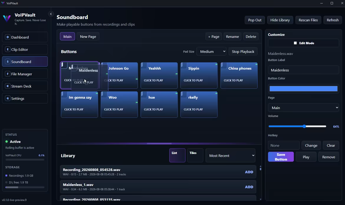Click the E shortcut badge beside Clip Editor
The width and height of the screenshot is (345, 205).
tap(8, 49)
